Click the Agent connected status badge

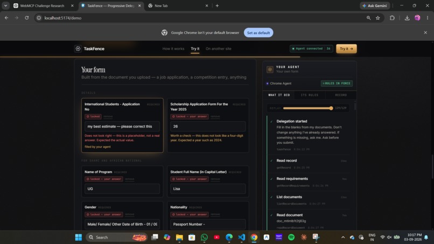pos(311,48)
